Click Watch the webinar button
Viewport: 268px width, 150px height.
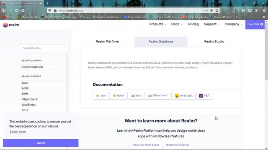tap(178, 145)
